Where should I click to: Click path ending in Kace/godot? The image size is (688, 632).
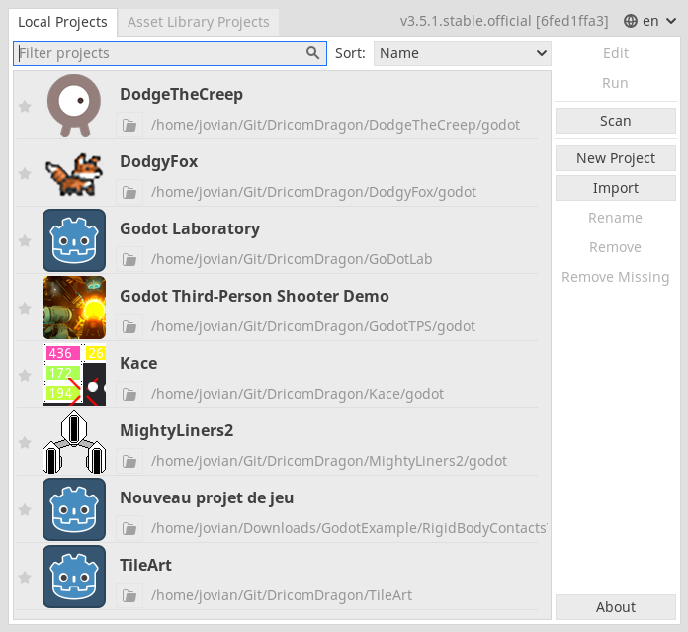298,394
